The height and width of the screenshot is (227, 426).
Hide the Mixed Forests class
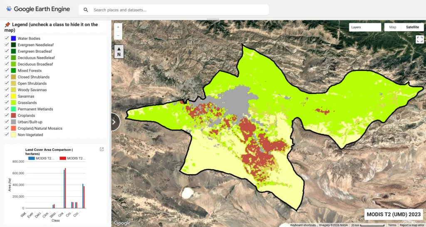point(7,70)
